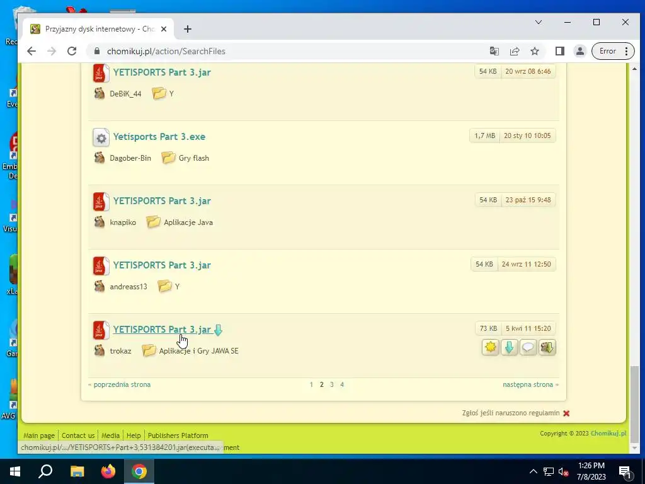Open the notification center icon
This screenshot has width=645, height=484.
(x=625, y=472)
